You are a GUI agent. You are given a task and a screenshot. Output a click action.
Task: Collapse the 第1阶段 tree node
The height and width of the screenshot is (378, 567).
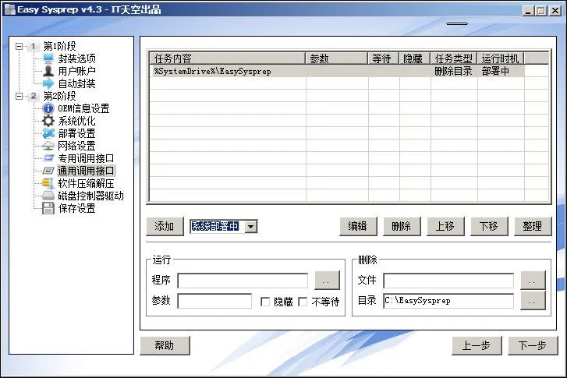(x=19, y=46)
